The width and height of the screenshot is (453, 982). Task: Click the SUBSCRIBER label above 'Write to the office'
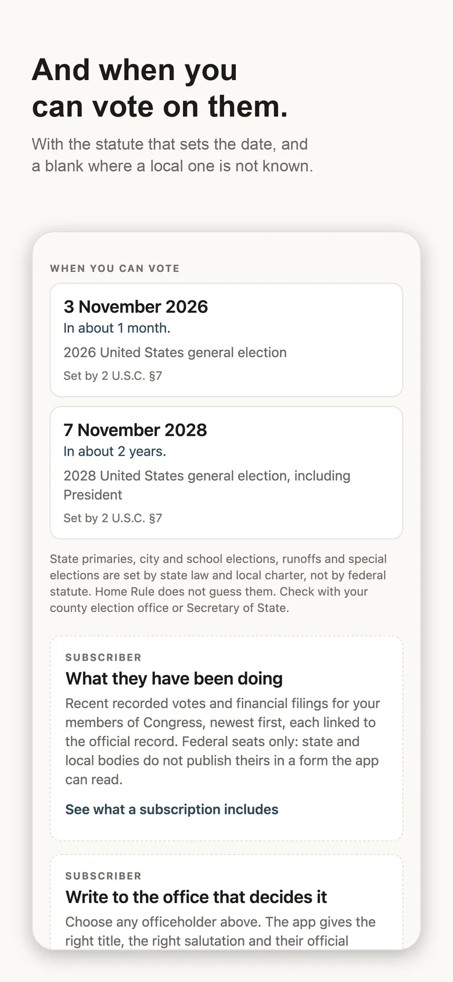pyautogui.click(x=103, y=876)
